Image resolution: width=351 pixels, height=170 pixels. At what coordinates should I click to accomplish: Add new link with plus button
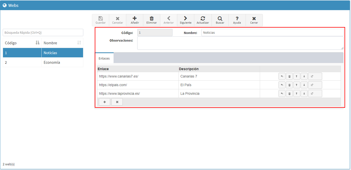click(104, 102)
